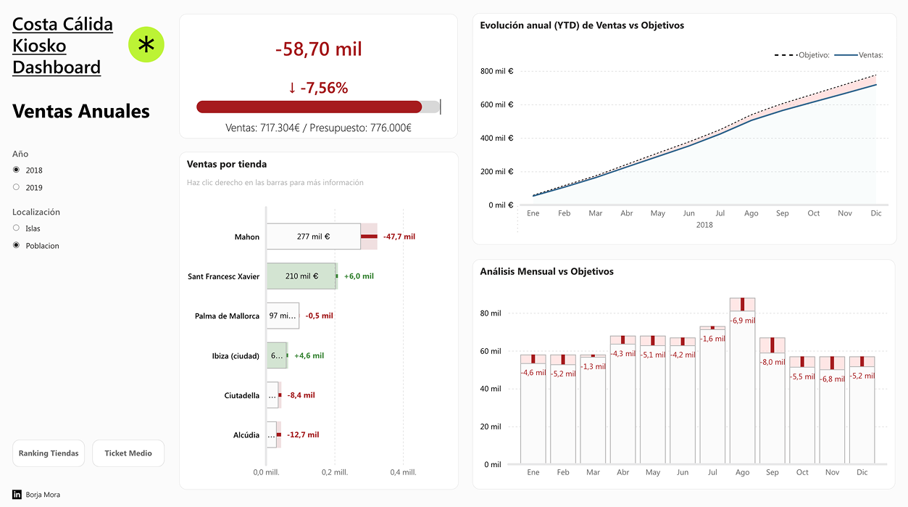Image resolution: width=908 pixels, height=507 pixels.
Task: Select the Ene column in monthly chart
Action: click(533, 413)
